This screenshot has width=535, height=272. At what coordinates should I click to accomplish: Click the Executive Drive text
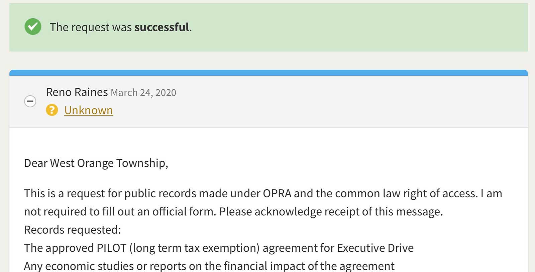click(x=375, y=248)
